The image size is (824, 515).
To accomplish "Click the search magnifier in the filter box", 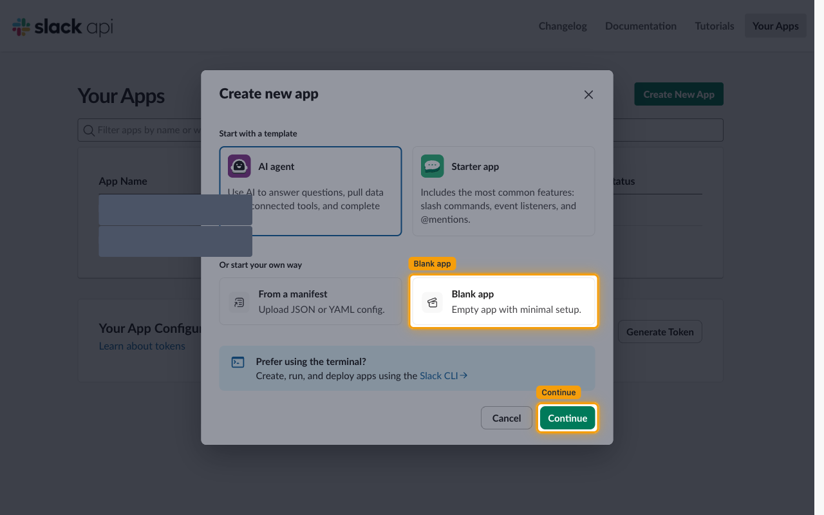I will (89, 130).
